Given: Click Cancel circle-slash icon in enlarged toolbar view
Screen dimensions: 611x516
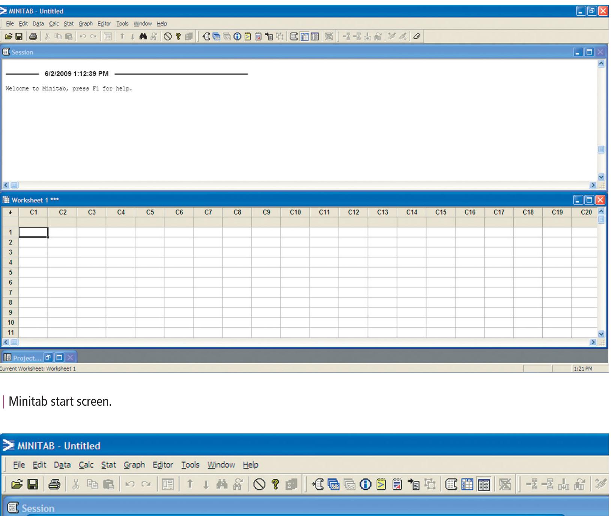Looking at the screenshot, I should click(259, 484).
